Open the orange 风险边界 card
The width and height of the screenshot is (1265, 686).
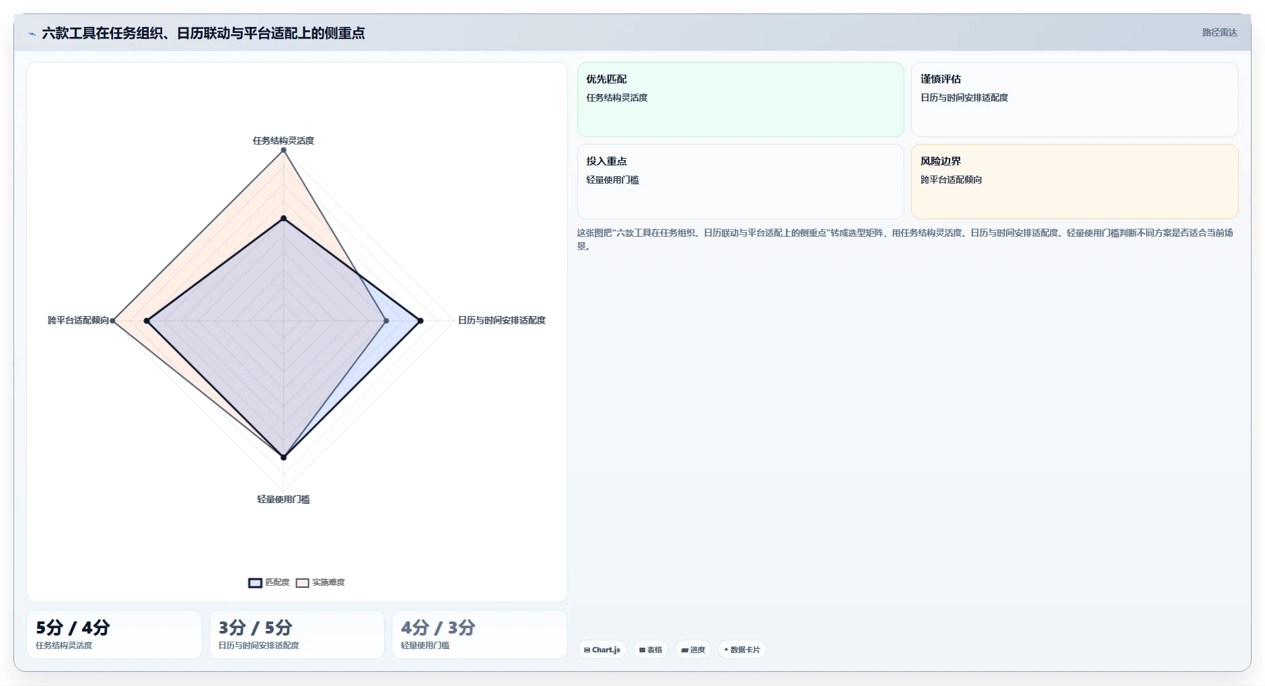1075,182
